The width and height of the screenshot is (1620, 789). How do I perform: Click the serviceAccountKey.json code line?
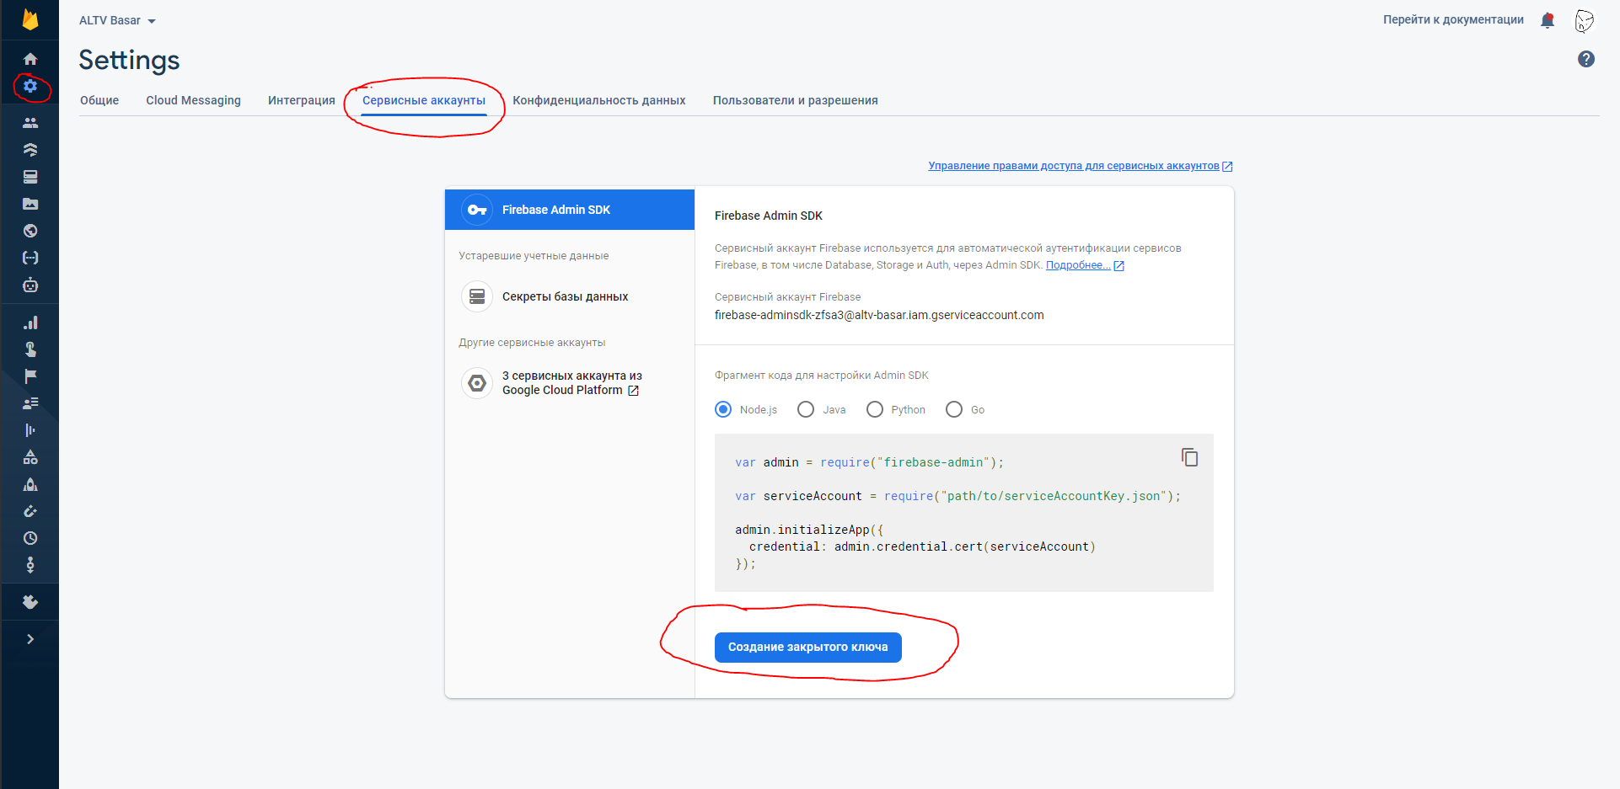pyautogui.click(x=958, y=496)
